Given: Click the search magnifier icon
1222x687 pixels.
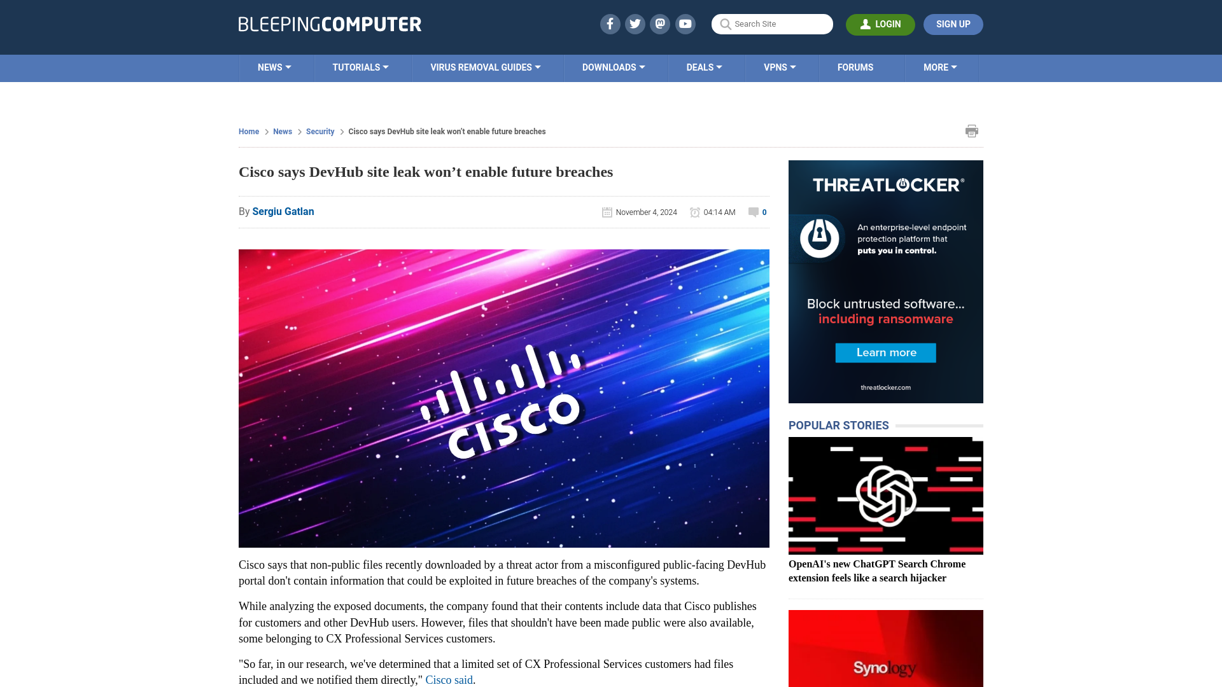Looking at the screenshot, I should pos(725,24).
